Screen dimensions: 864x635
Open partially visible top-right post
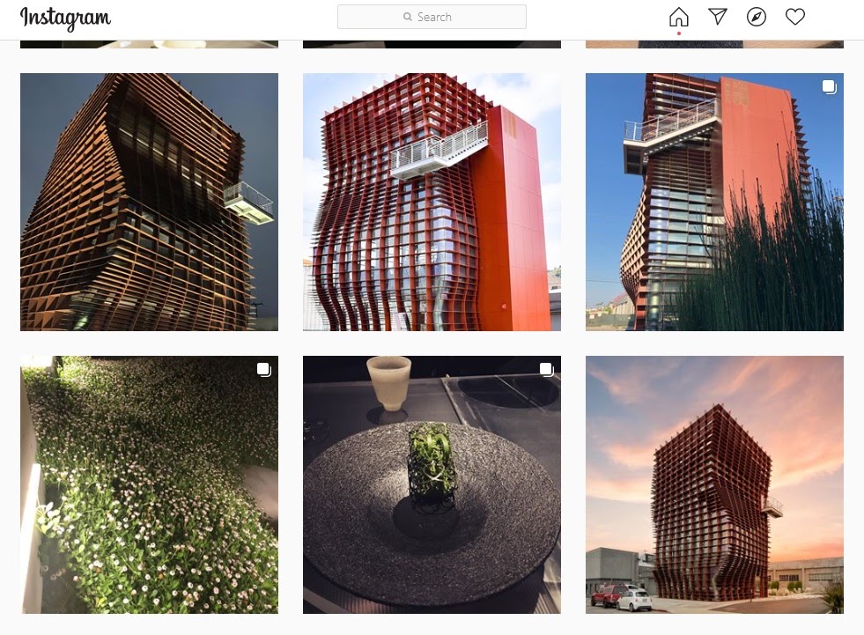[714, 44]
